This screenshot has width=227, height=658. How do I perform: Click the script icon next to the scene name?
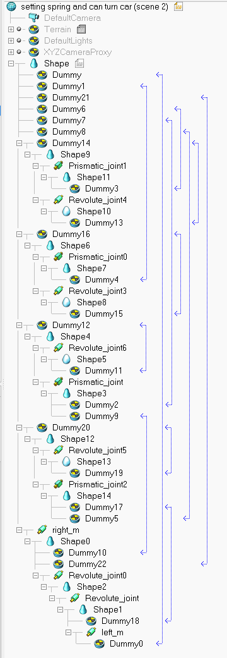tap(178, 6)
